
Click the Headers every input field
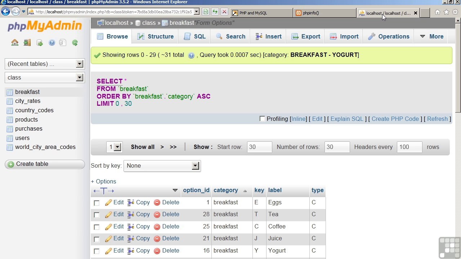(409, 147)
